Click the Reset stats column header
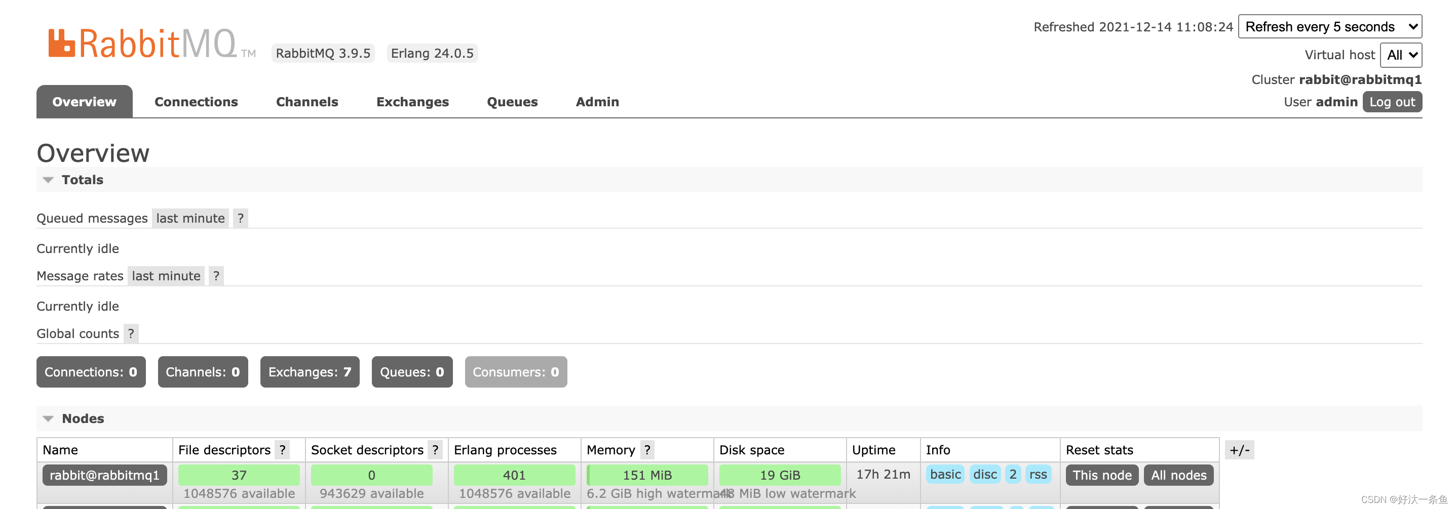This screenshot has width=1456, height=509. (x=1099, y=450)
